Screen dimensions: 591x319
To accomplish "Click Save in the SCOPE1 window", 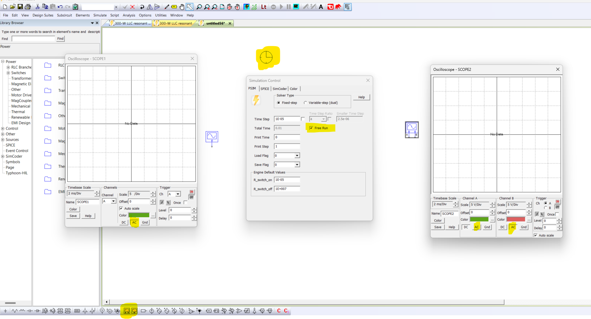I will coord(73,216).
